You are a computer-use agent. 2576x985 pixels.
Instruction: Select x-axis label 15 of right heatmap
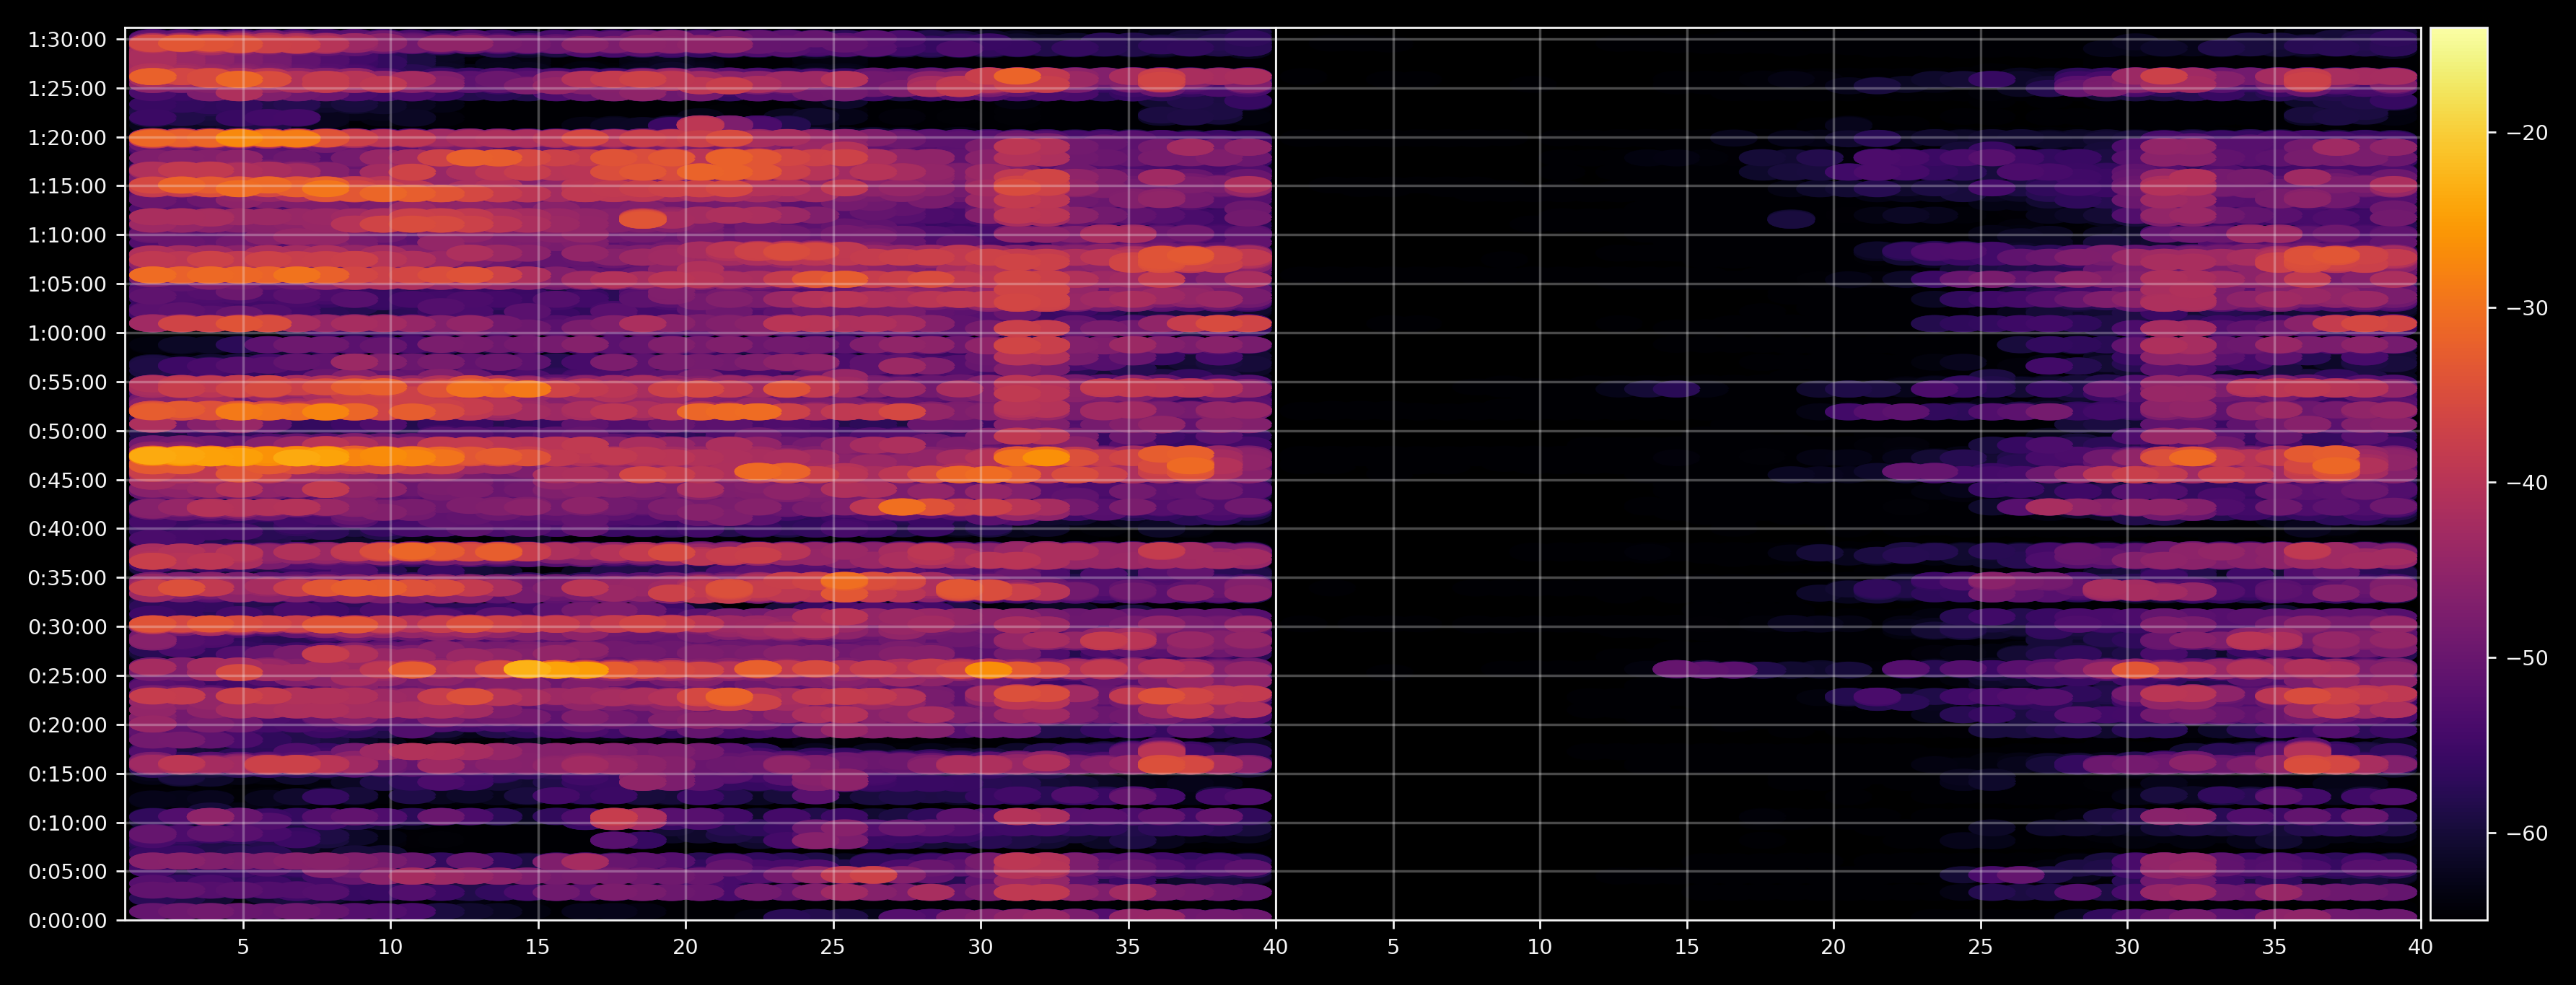pyautogui.click(x=1687, y=947)
